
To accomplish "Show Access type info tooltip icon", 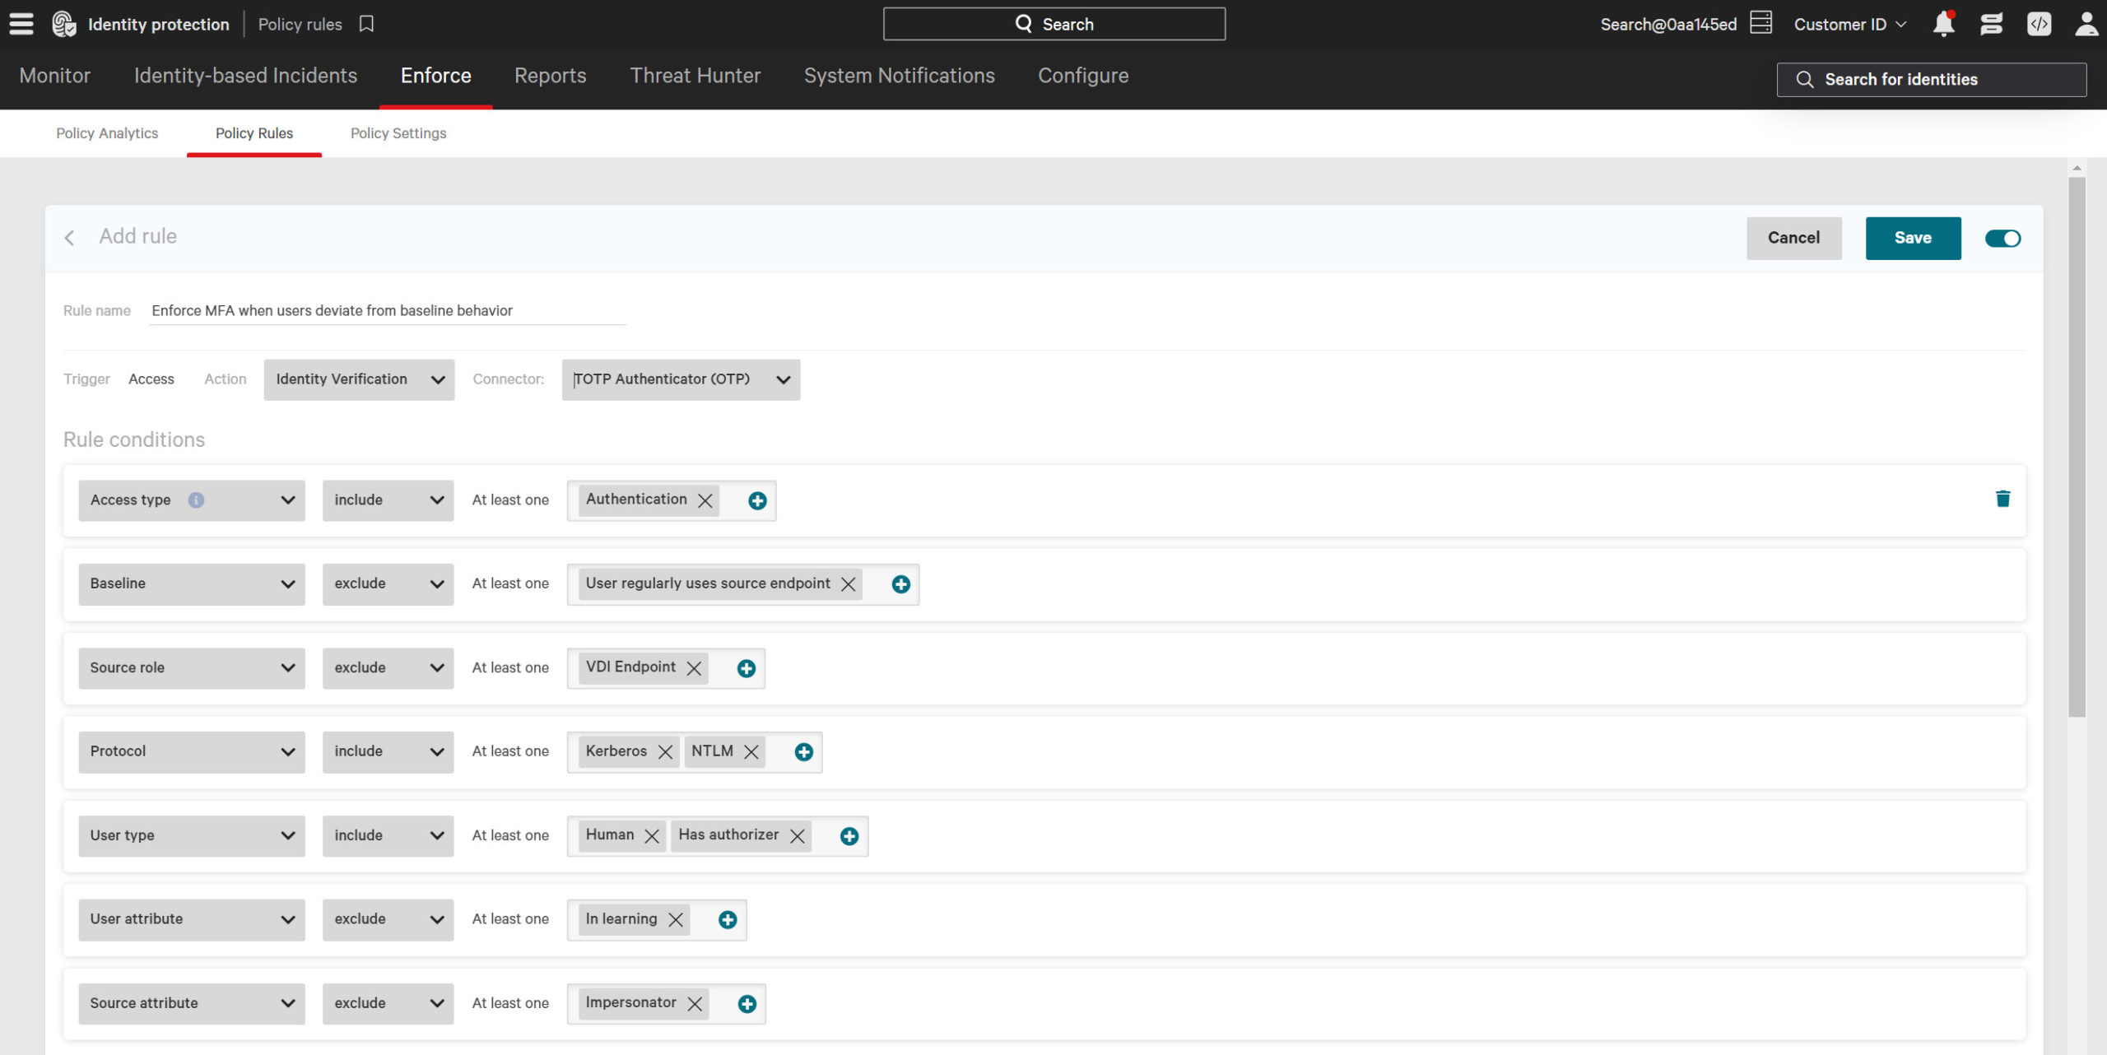I will (196, 500).
